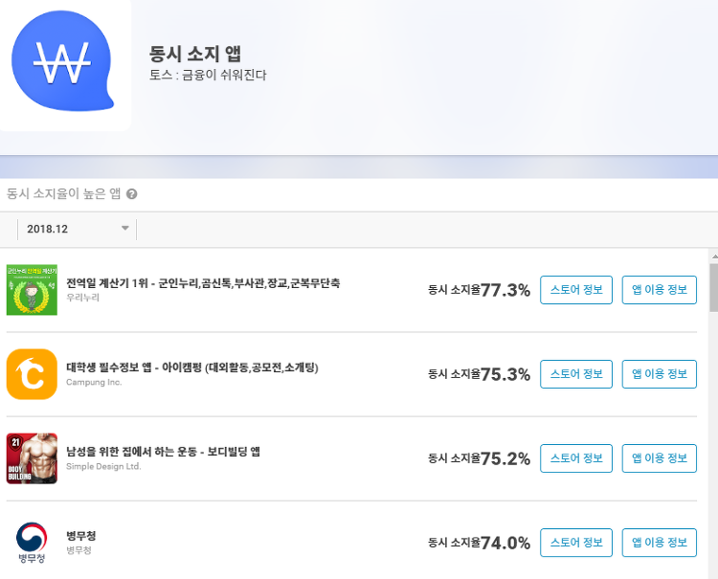
Task: Open 스토어 정보 for 전역일 계산기
Action: (x=576, y=290)
